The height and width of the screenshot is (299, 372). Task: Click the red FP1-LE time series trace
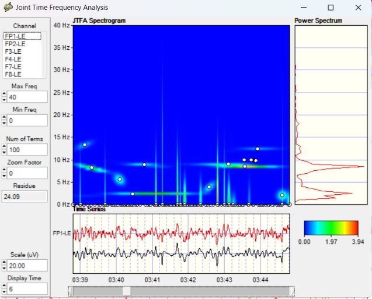click(x=181, y=233)
